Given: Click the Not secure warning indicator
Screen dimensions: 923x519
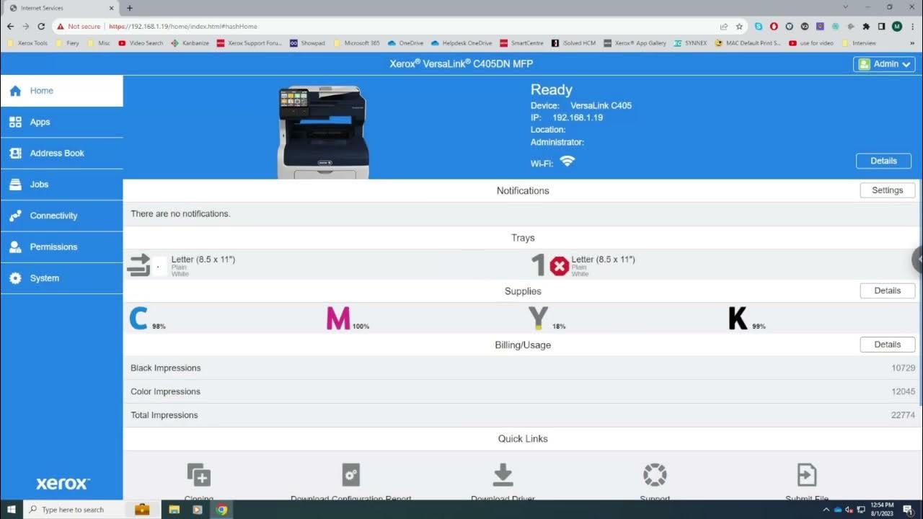Looking at the screenshot, I should (79, 27).
